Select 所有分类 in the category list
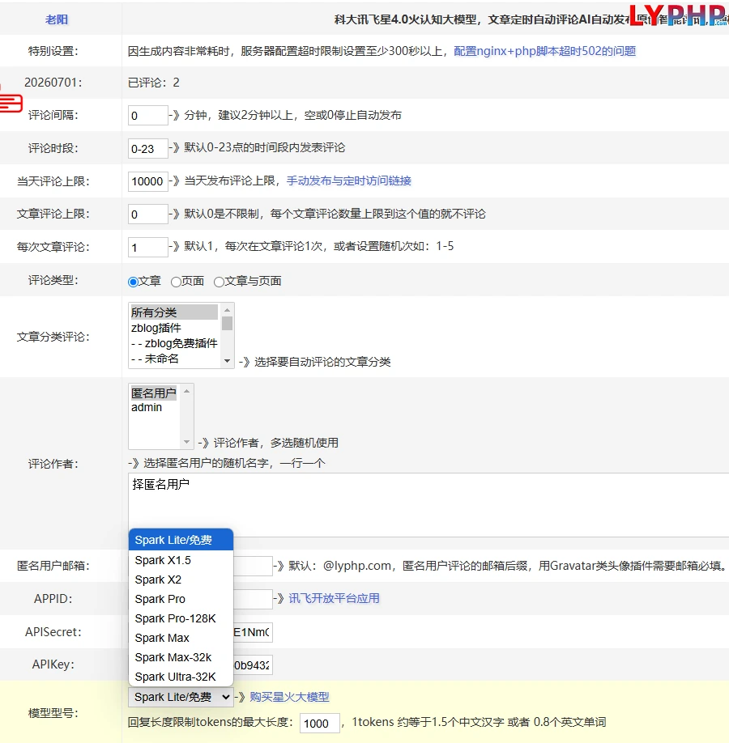This screenshot has height=743, width=729. tap(173, 312)
